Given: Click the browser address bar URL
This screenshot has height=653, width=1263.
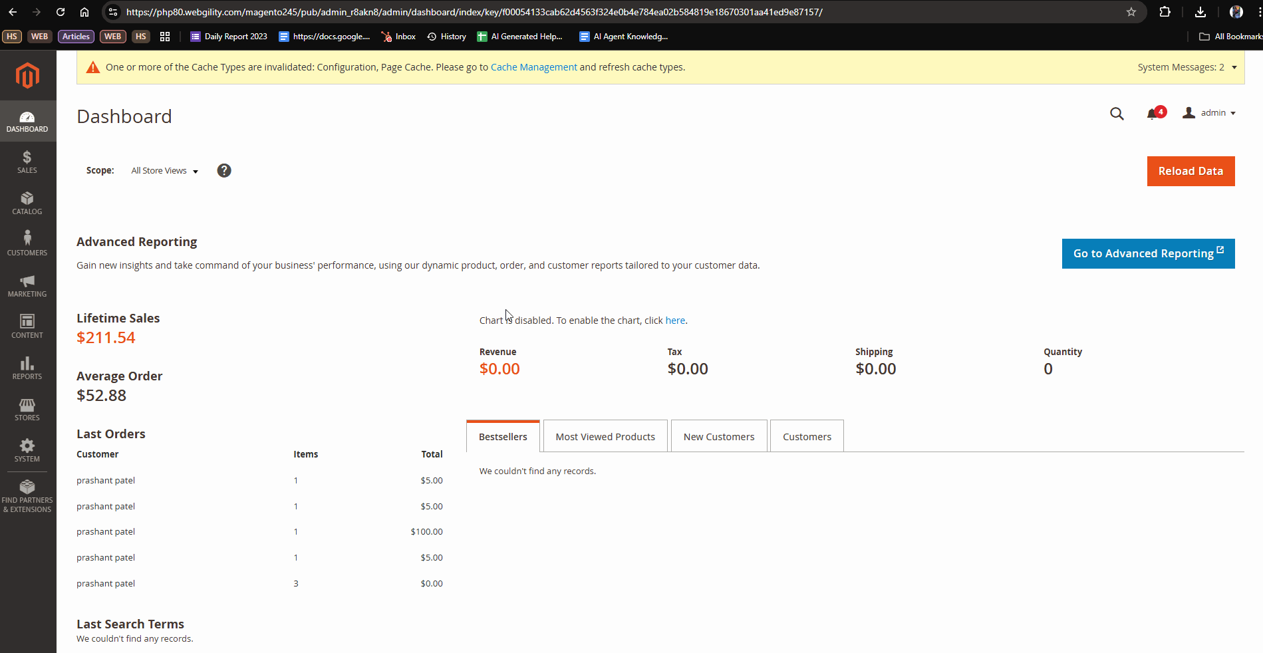Looking at the screenshot, I should tap(474, 12).
